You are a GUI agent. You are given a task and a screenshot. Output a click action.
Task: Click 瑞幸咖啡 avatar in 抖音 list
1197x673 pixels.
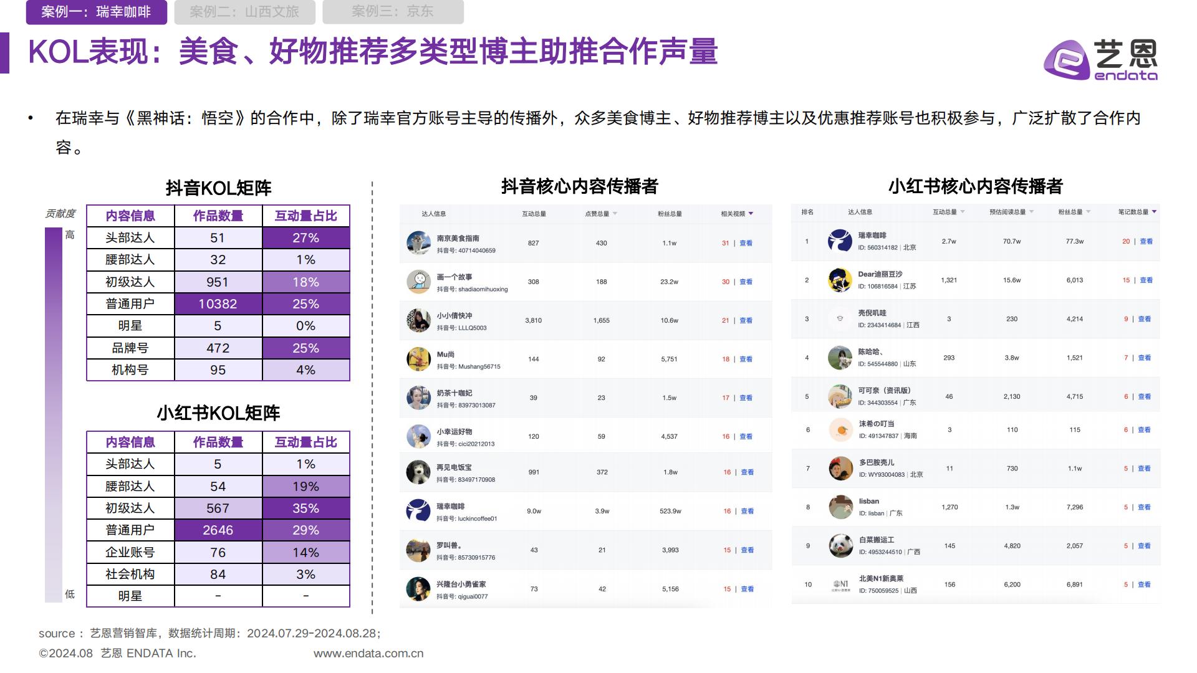tap(418, 511)
